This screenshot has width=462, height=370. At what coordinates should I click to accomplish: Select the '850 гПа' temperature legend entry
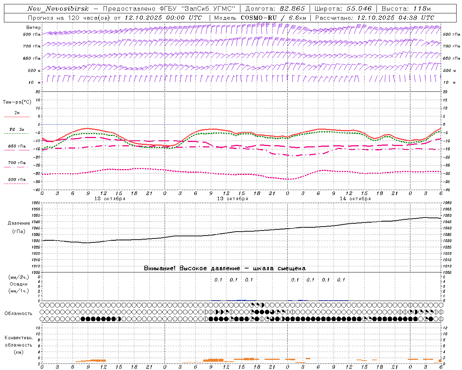[17, 146]
